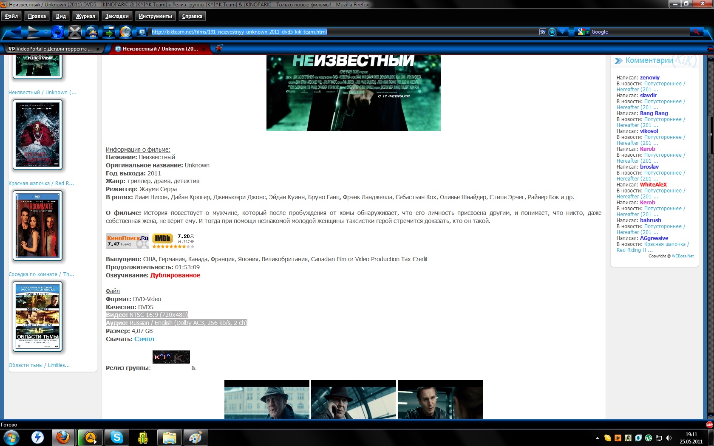Viewport: 714px width, 446px height.
Task: Open the WEBoss.Net copyright link
Action: 683,256
